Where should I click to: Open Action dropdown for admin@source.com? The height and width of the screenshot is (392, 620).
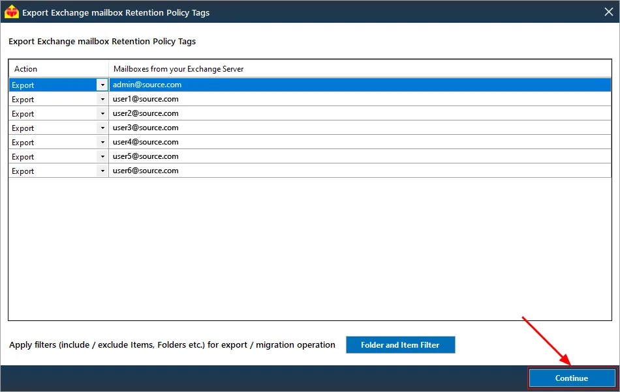[x=102, y=85]
